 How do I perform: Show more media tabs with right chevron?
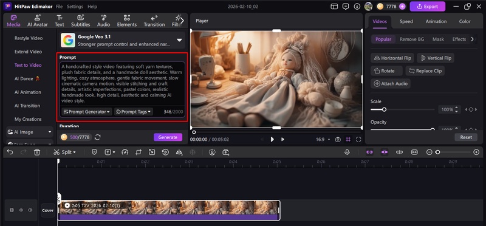coord(182,21)
